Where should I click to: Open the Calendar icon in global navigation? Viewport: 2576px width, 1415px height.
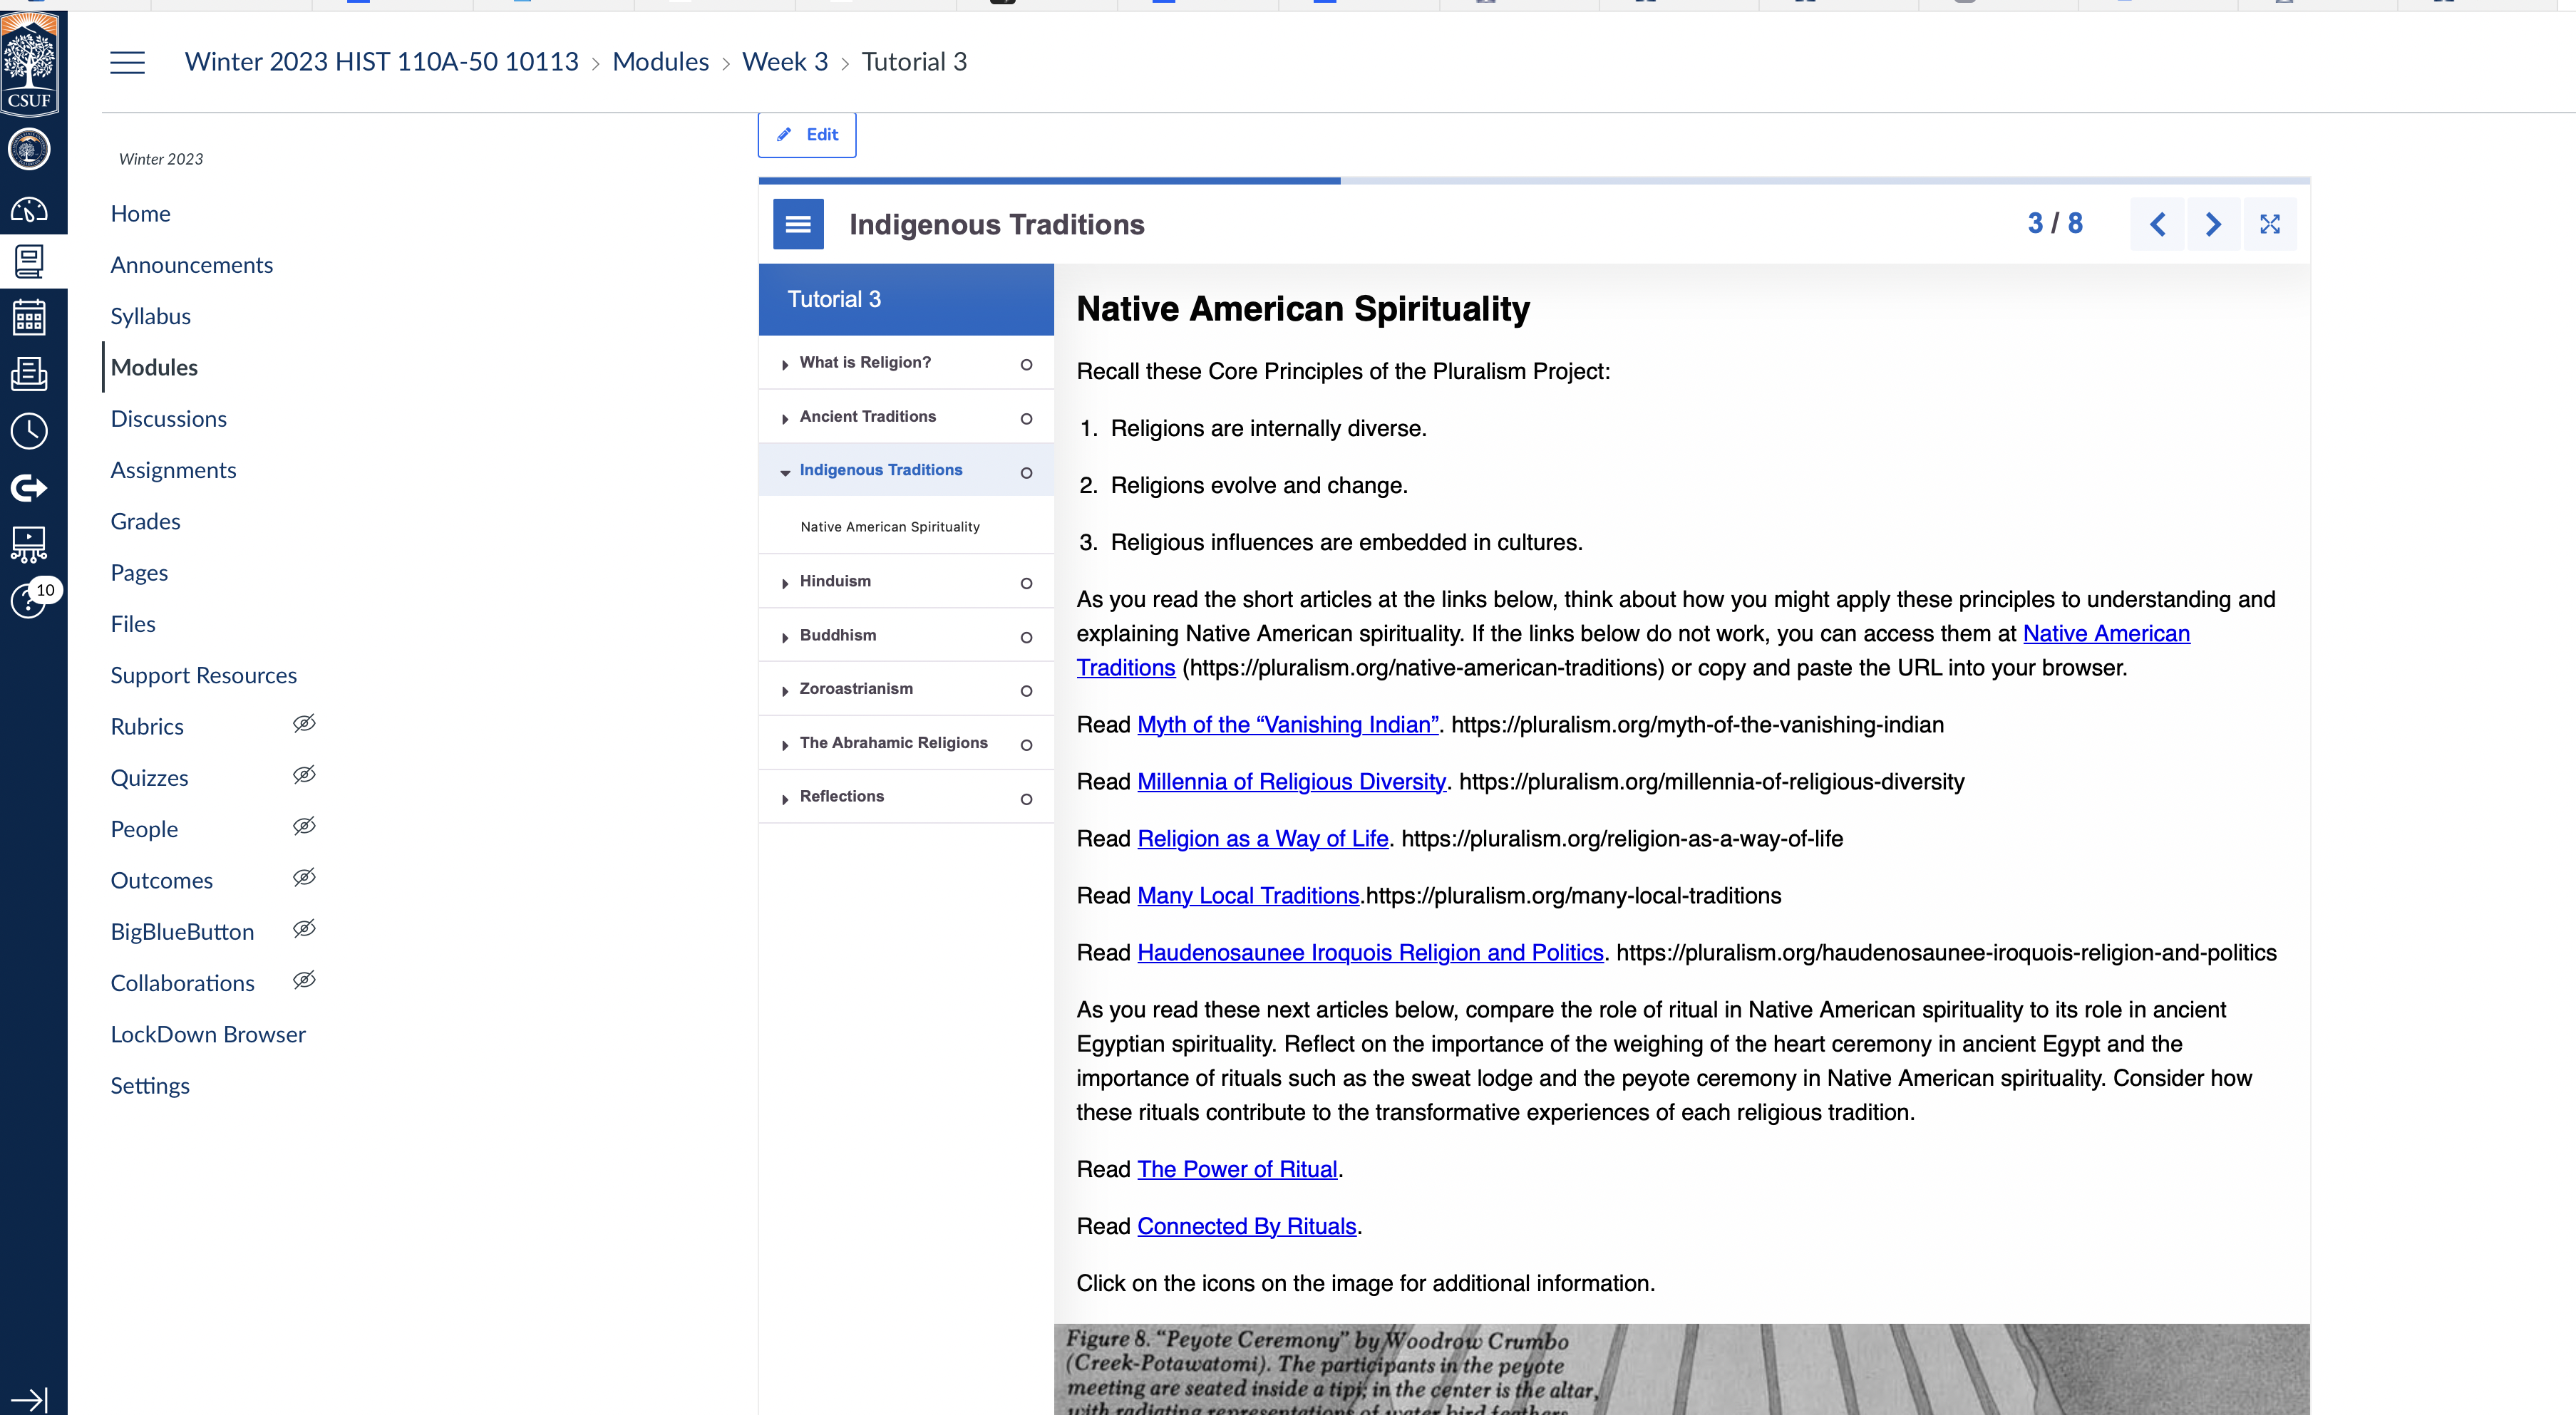pyautogui.click(x=29, y=318)
